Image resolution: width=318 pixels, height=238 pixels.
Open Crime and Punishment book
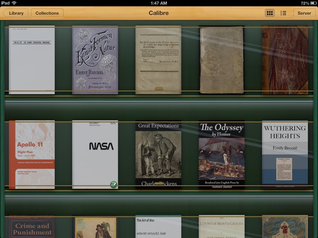click(x=32, y=227)
